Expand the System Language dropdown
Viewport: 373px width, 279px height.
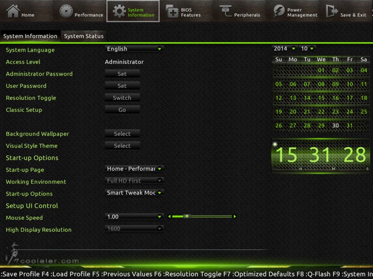[134, 49]
